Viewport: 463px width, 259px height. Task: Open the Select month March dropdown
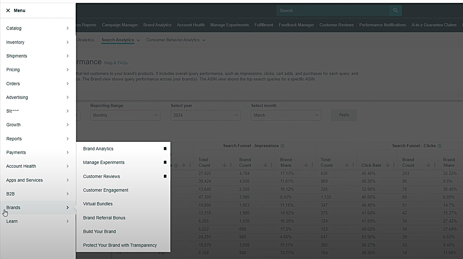tap(286, 115)
